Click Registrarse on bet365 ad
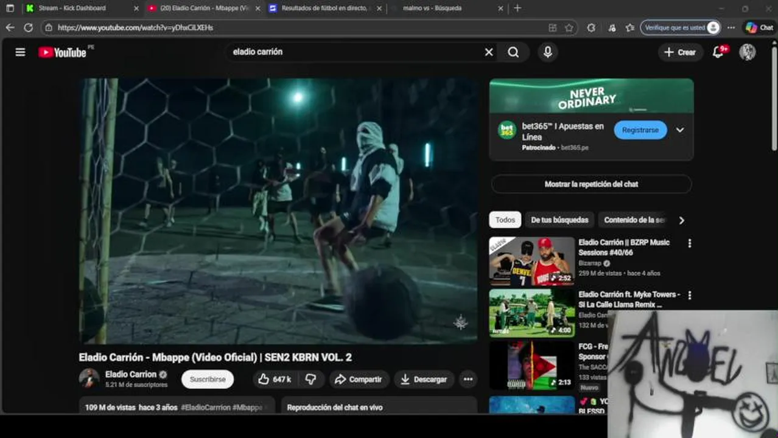Viewport: 778px width, 438px height. [640, 130]
